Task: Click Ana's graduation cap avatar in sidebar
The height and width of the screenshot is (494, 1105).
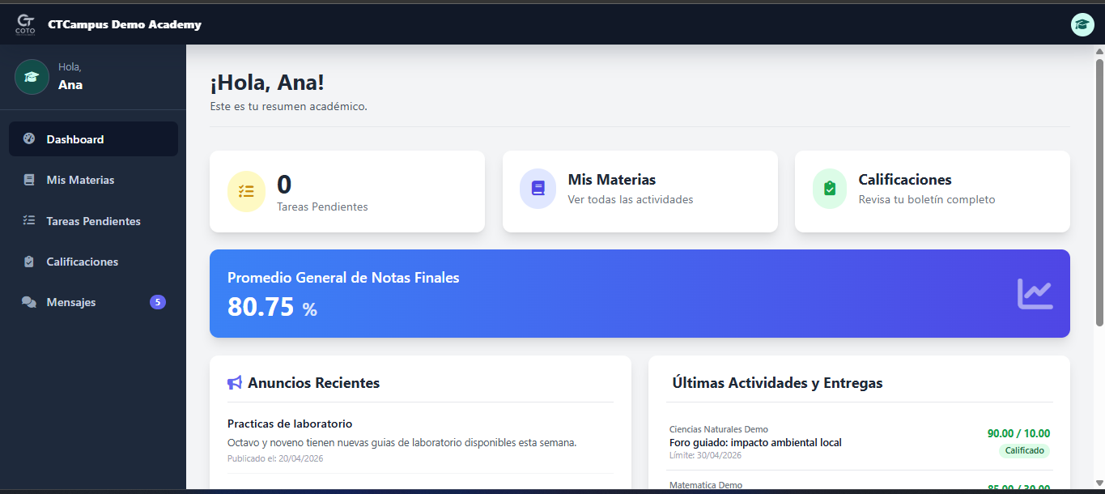Action: [x=32, y=77]
